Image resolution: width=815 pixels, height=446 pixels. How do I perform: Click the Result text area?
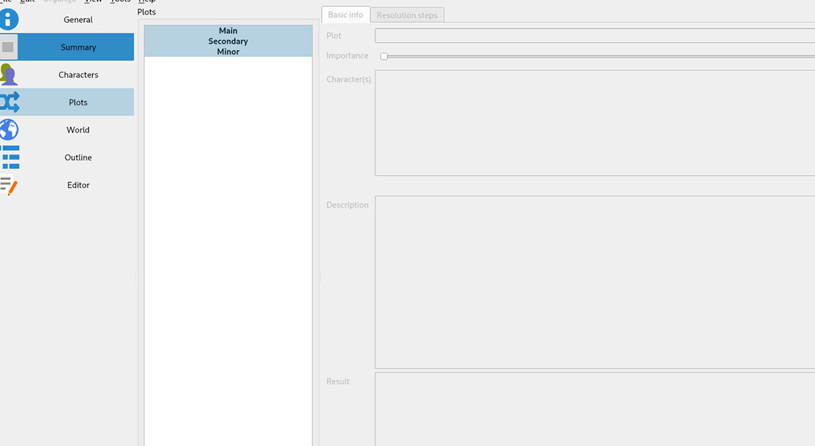click(x=595, y=409)
